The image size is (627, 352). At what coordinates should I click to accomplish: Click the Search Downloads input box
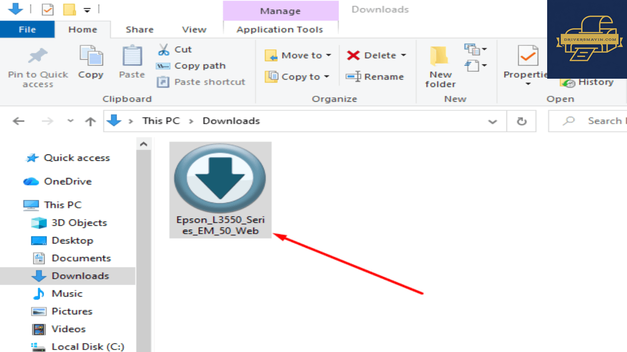coord(588,121)
